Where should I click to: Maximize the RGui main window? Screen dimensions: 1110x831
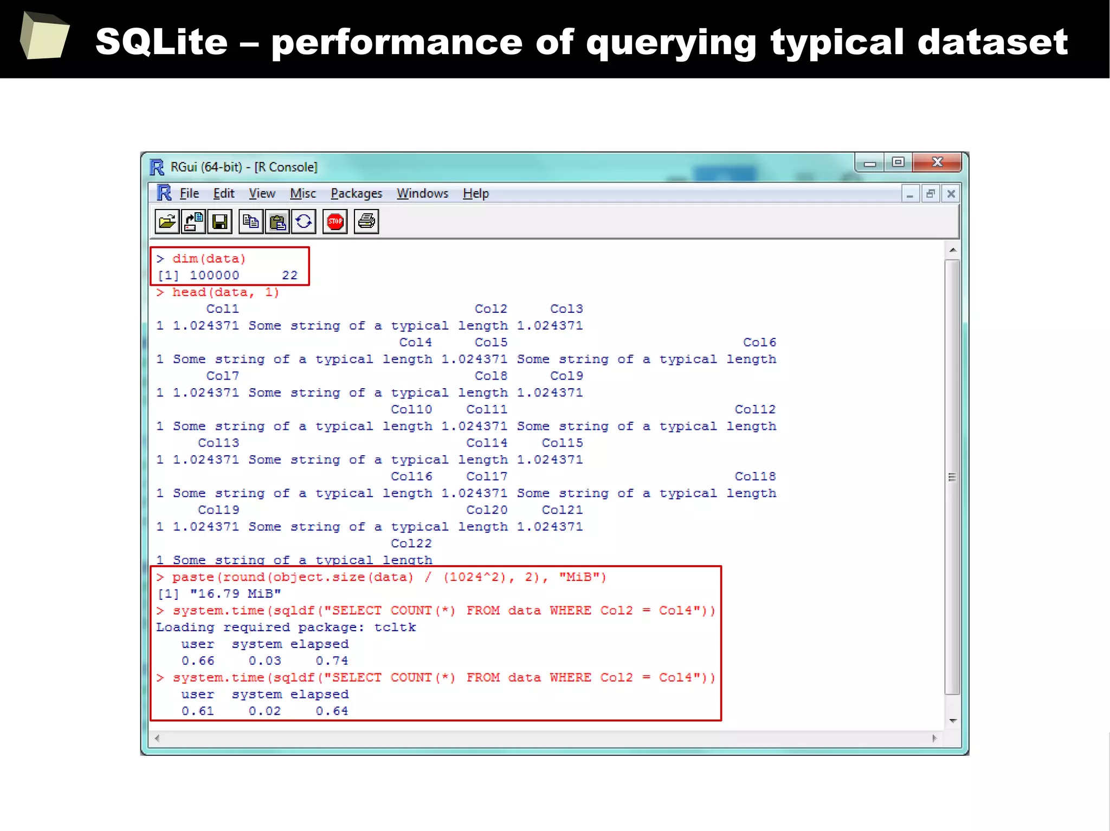pos(898,162)
